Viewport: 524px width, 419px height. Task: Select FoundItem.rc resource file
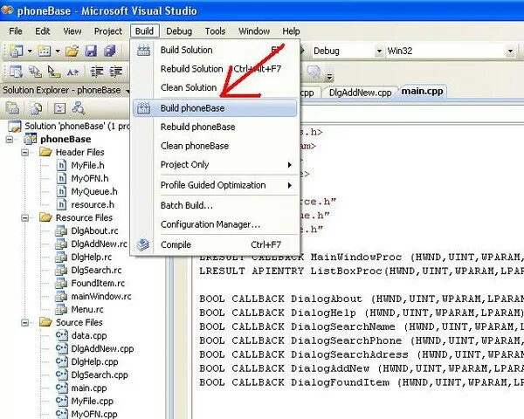coord(98,284)
